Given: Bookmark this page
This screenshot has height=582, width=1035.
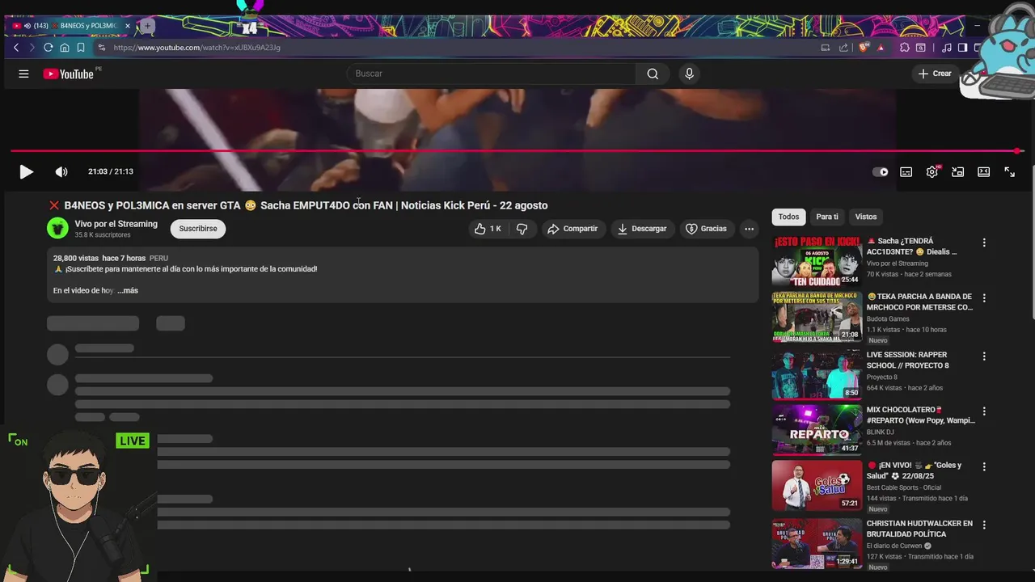Looking at the screenshot, I should (x=81, y=48).
